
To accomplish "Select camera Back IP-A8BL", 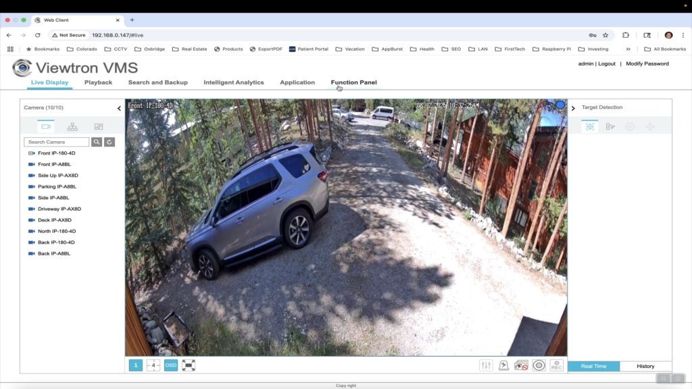I will click(x=54, y=254).
